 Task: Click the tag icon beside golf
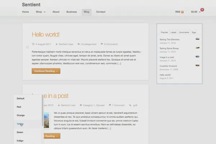(x=130, y=105)
